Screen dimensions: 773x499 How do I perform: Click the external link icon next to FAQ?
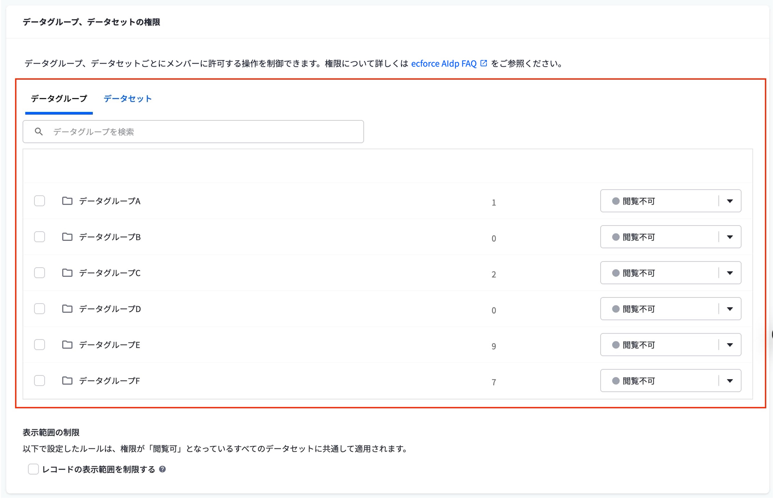pos(484,63)
